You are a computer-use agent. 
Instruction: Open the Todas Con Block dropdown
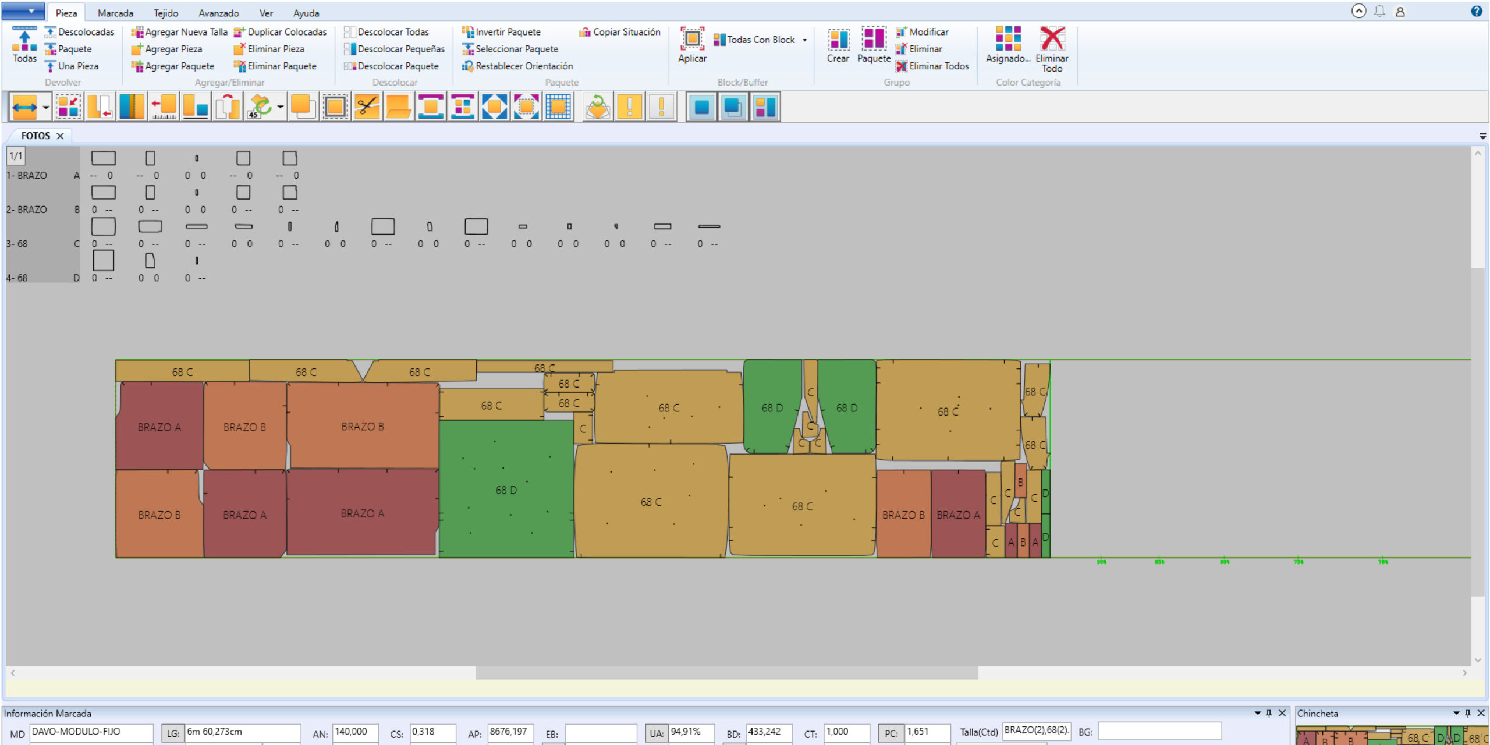pyautogui.click(x=805, y=40)
